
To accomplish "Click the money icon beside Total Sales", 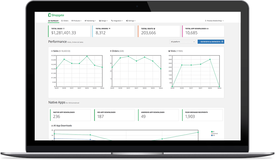I will click(63, 28).
